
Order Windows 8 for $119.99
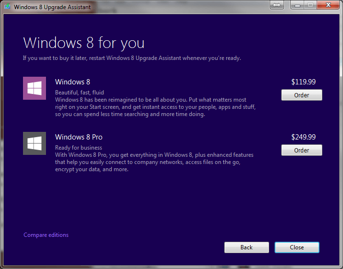(301, 95)
